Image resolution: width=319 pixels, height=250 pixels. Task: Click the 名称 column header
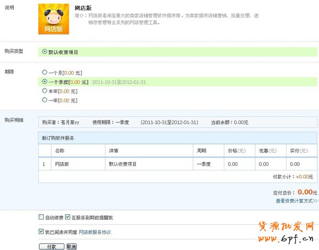pyautogui.click(x=60, y=151)
